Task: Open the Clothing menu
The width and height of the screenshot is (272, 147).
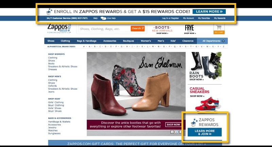Action: [65, 41]
